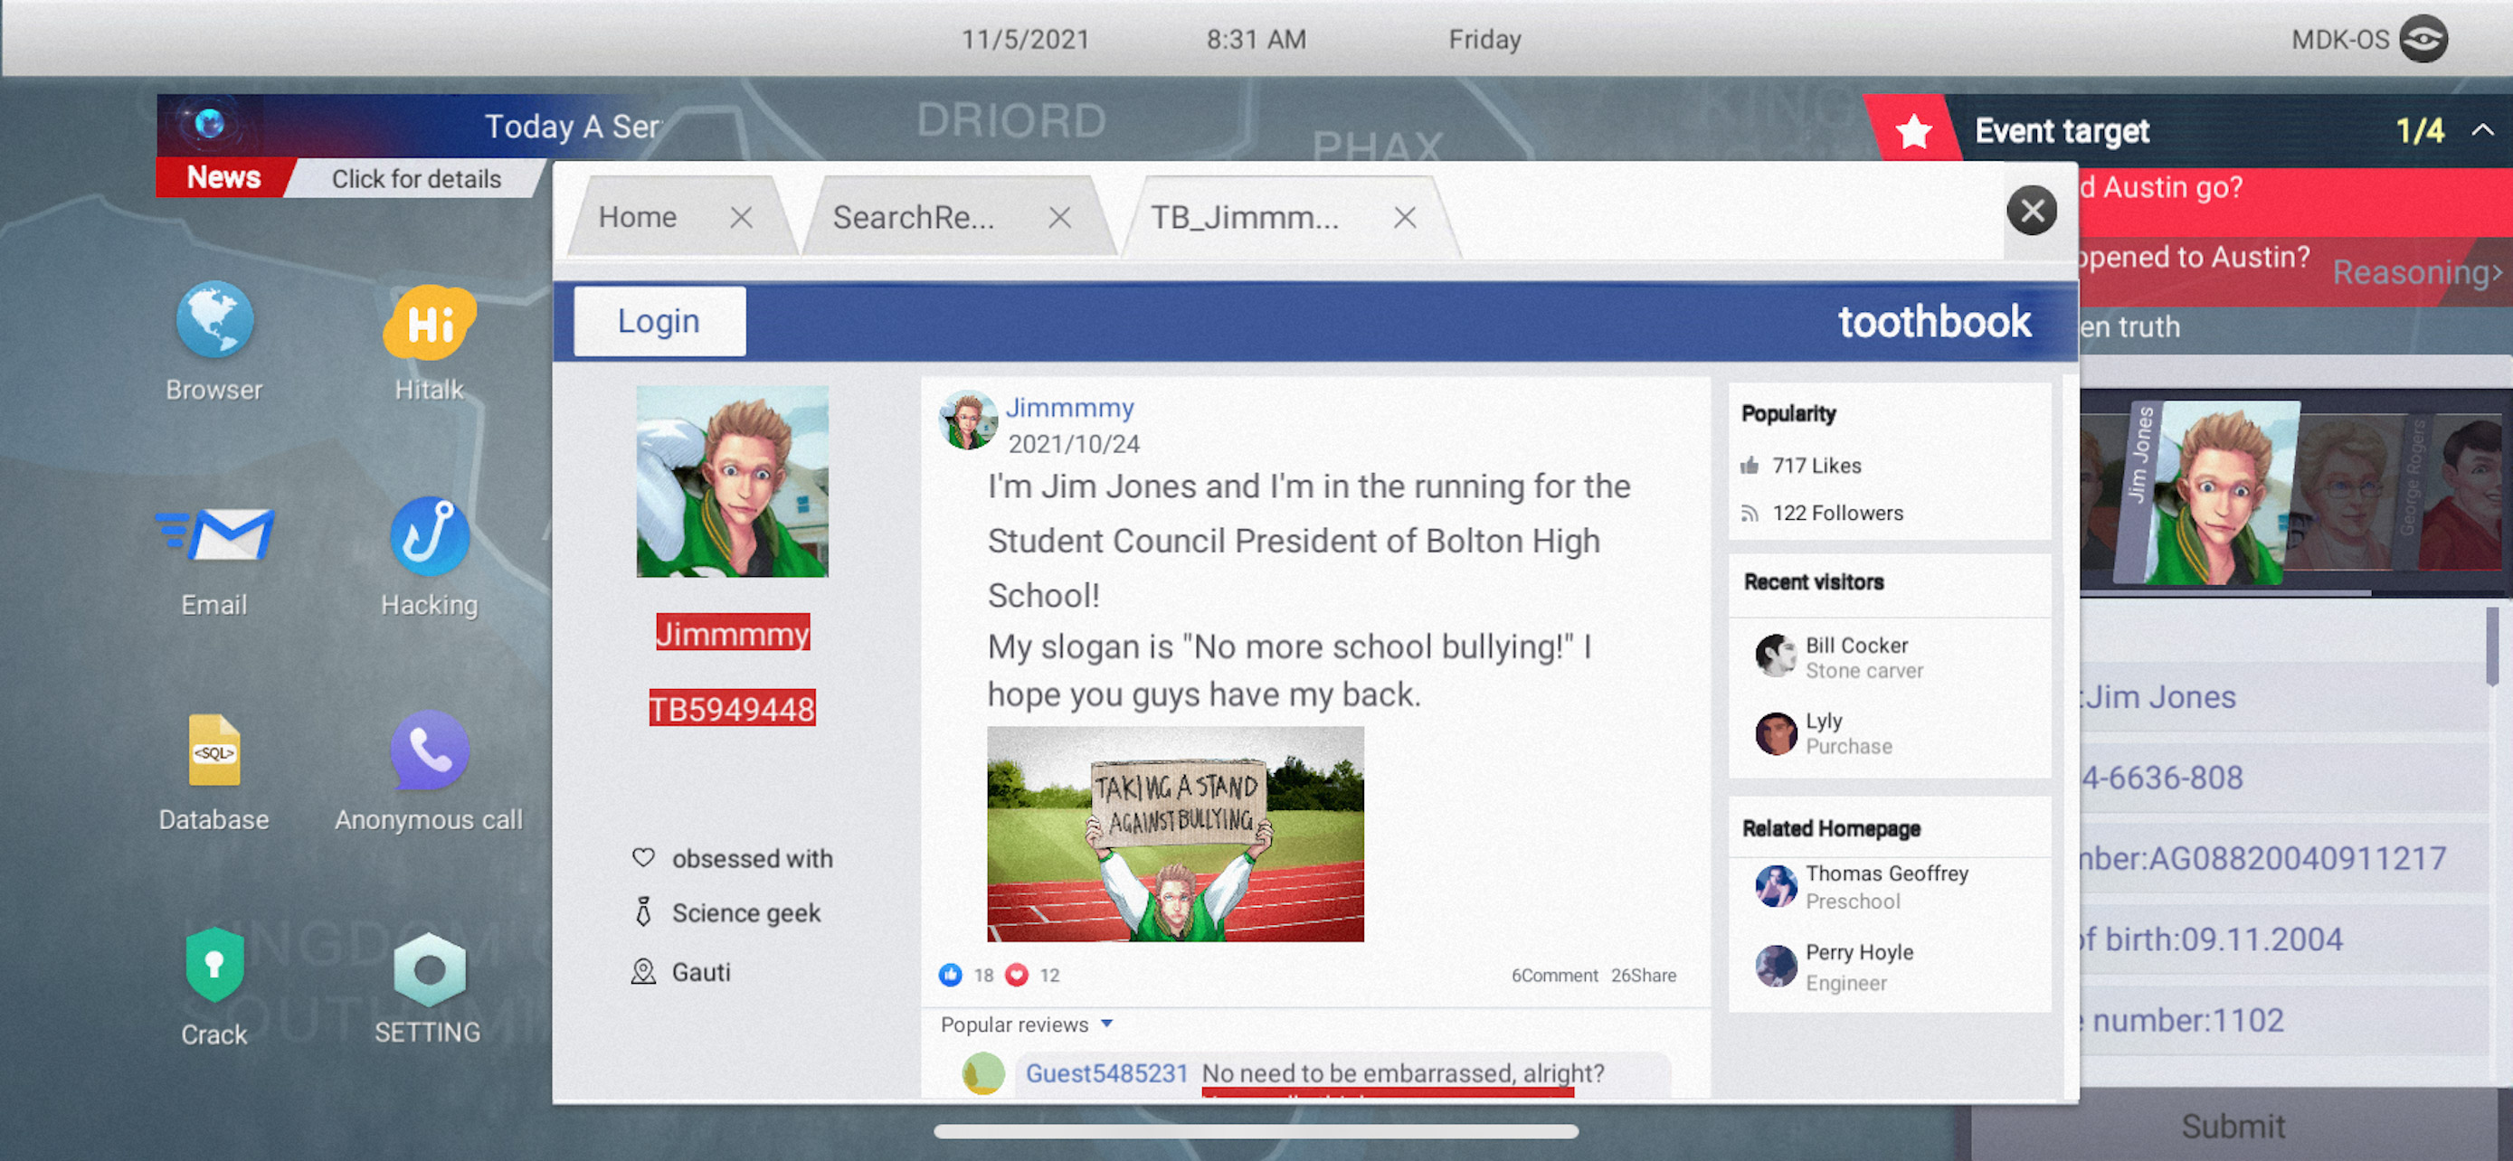
Task: Click the highlighted TB5949448 ID
Action: click(733, 709)
